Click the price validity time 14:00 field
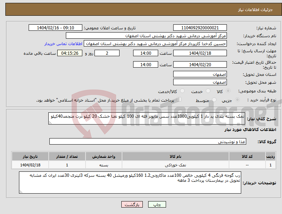Viewport: 282px width, 214px height. [x=146, y=64]
